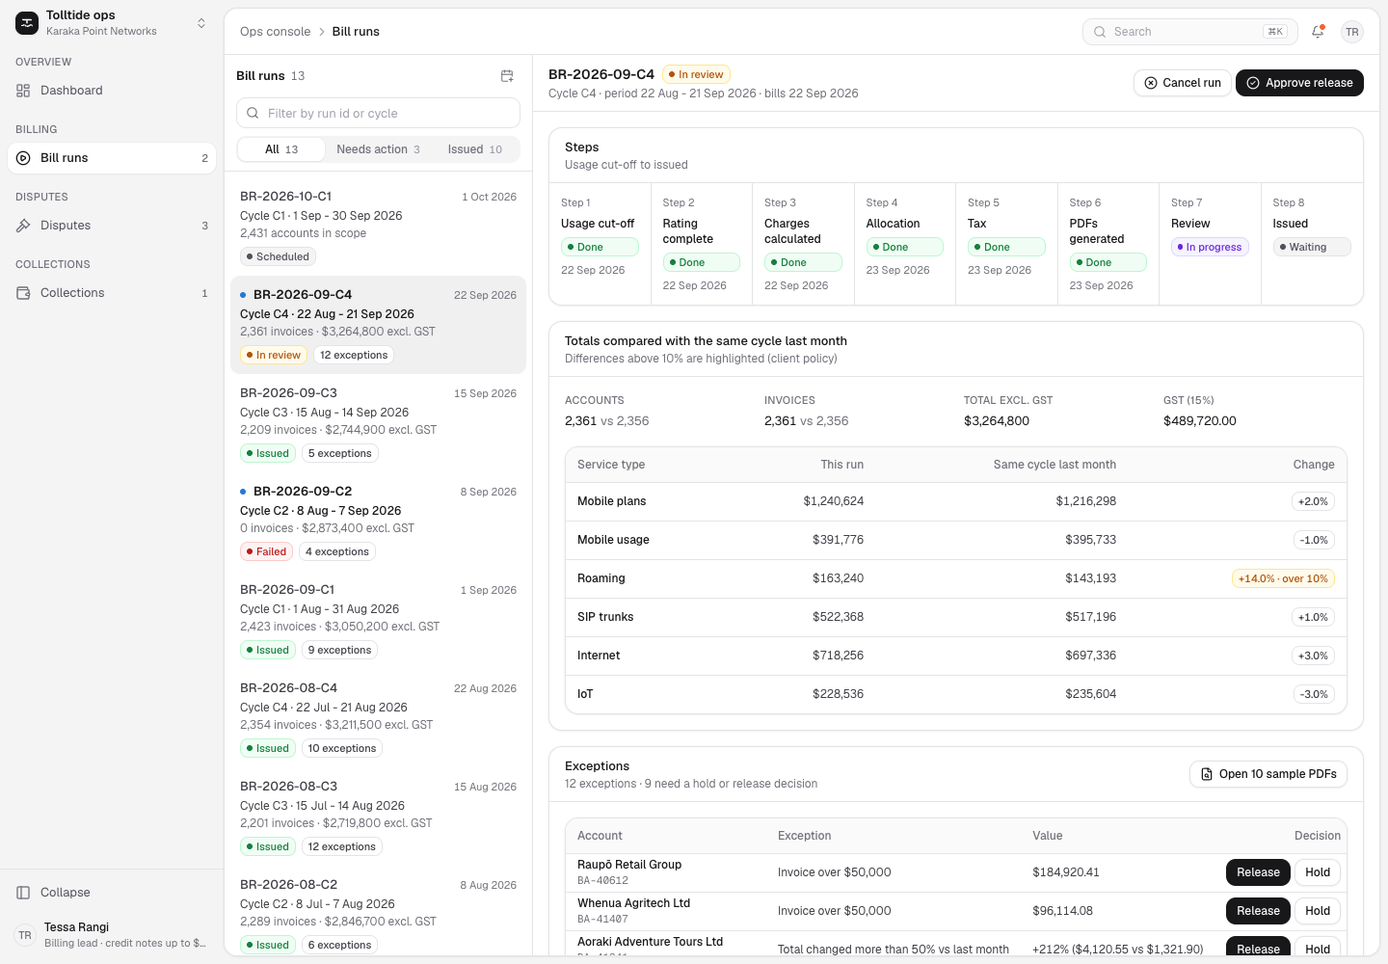1388x964 pixels.
Task: Approve release of the bill run
Action: [1299, 83]
